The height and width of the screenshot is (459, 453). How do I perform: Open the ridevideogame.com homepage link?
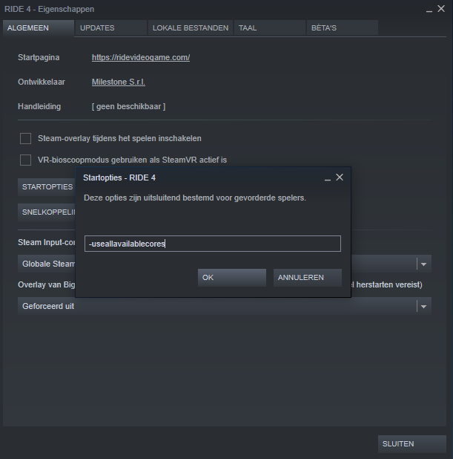click(141, 57)
